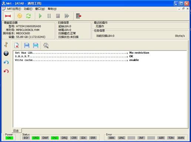This screenshot has width=191, height=142.
Task: Click firmware version MB3OC60D
Action: 23,33
